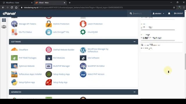Open Manage API Tokens icon
The image size is (186, 104).
14,24
